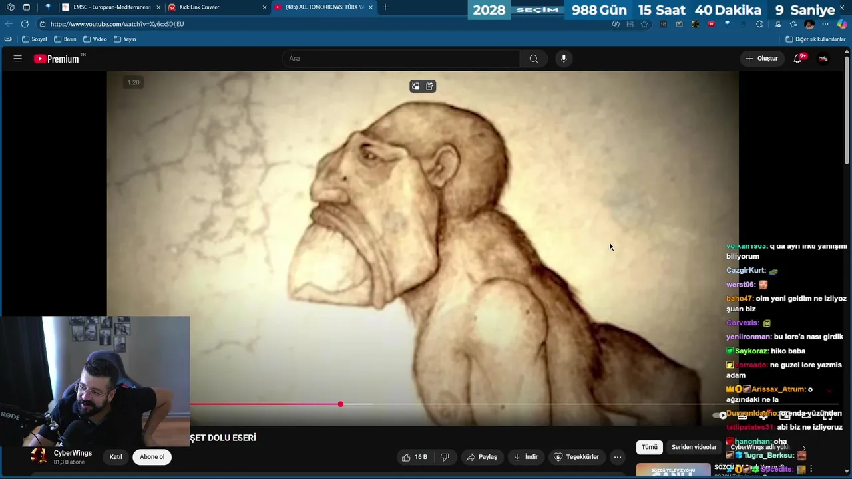The width and height of the screenshot is (852, 479).
Task: Show more filter chips with the right chevron
Action: (803, 448)
